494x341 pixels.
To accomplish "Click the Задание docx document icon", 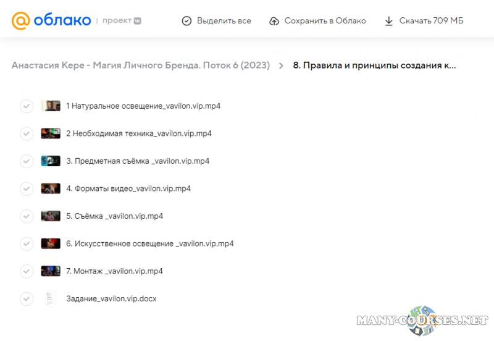I will [51, 298].
